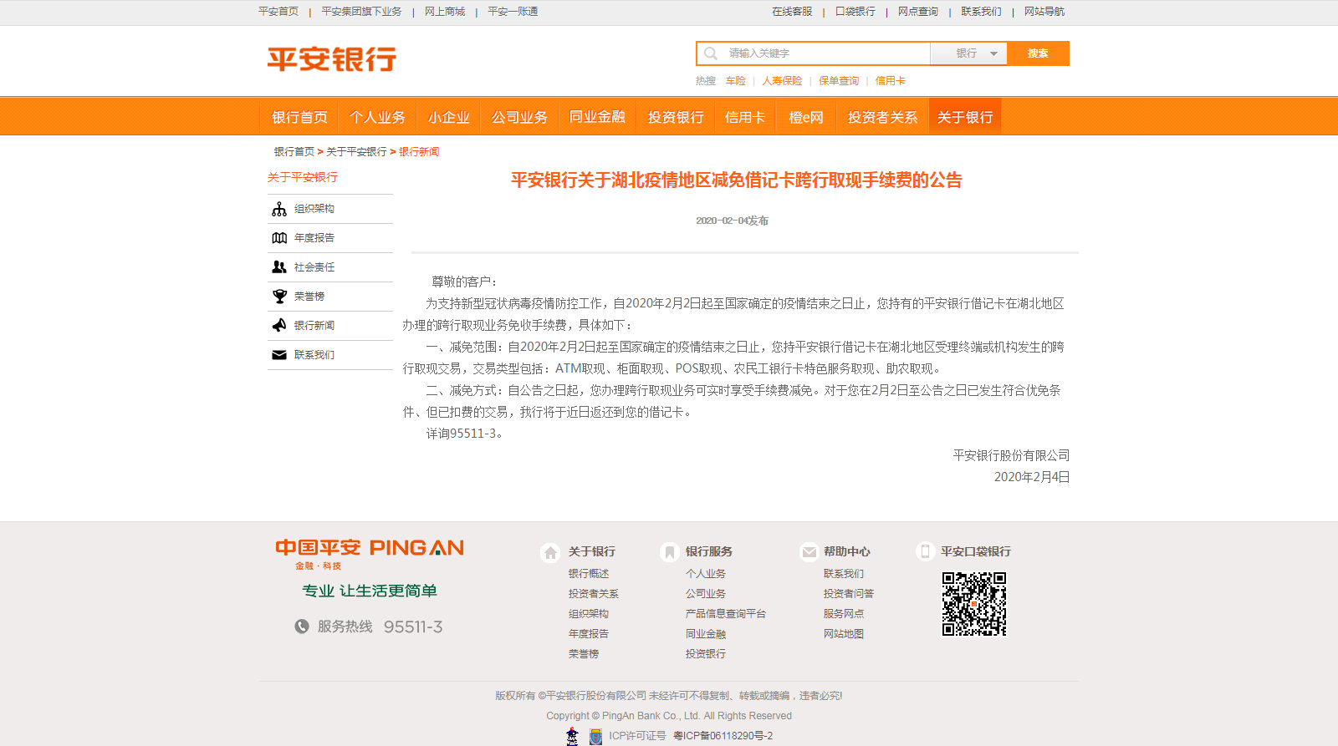The height and width of the screenshot is (746, 1338).
Task: Click the 平安银行 logo
Action: pyautogui.click(x=332, y=59)
